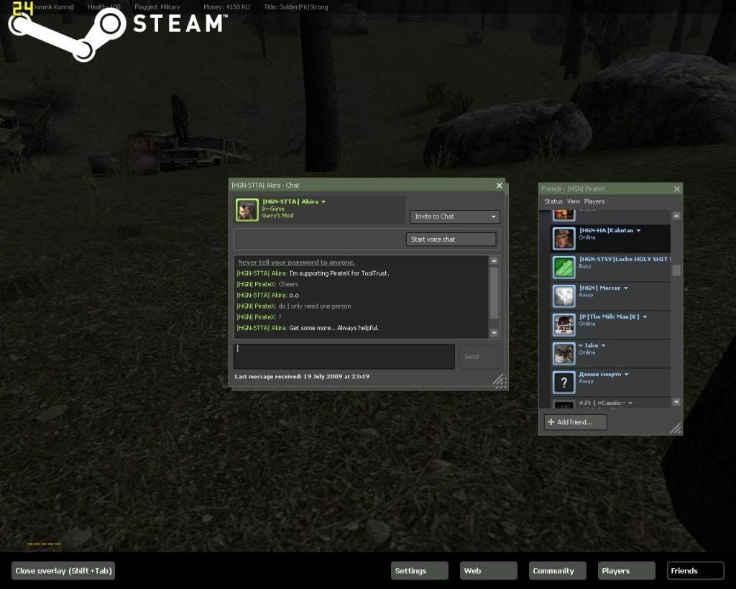This screenshot has height=589, width=736.
Task: Click Start voice chat button
Action: 451,239
